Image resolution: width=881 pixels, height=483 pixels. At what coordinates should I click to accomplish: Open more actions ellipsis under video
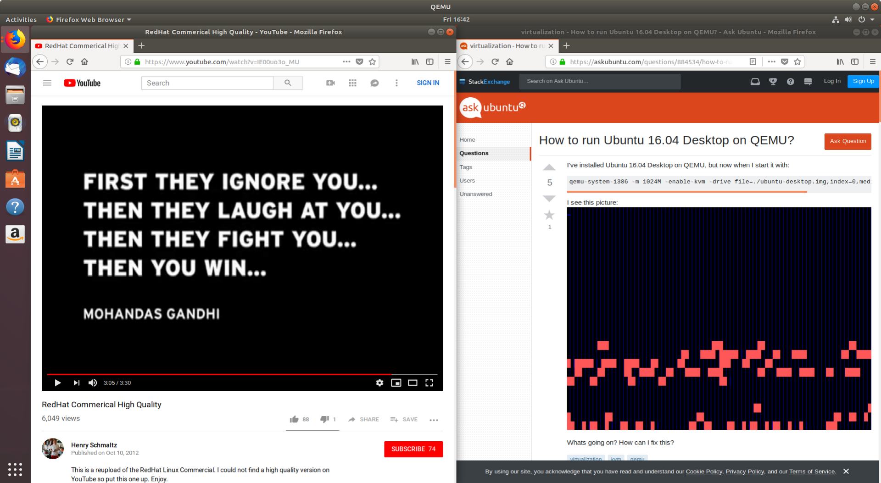click(x=434, y=420)
